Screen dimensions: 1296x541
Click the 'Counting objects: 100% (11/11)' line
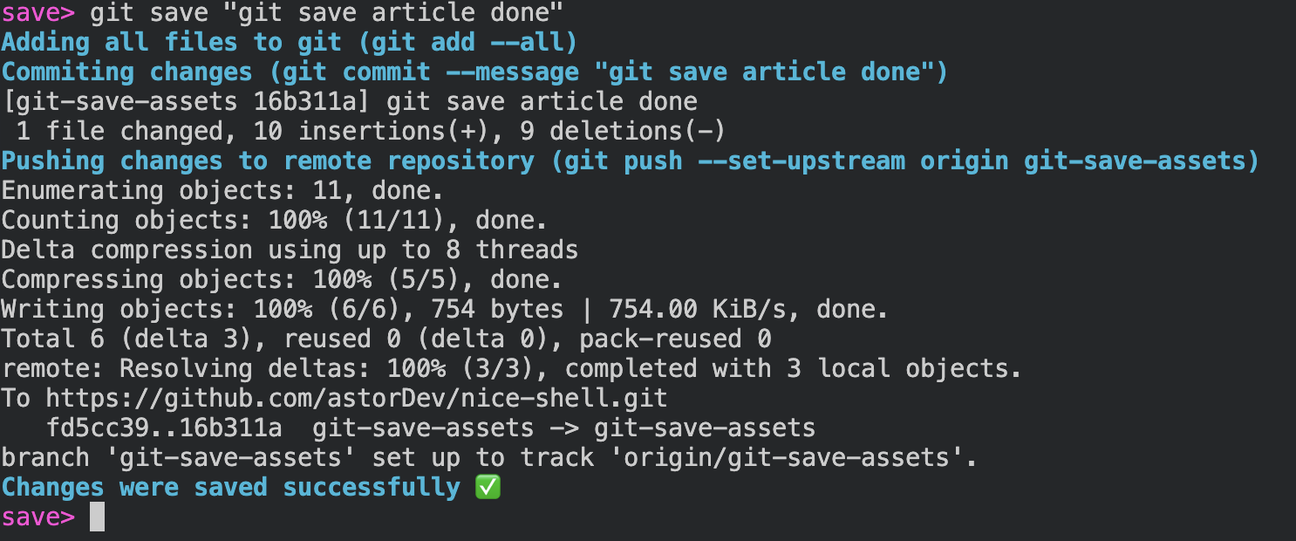(275, 221)
